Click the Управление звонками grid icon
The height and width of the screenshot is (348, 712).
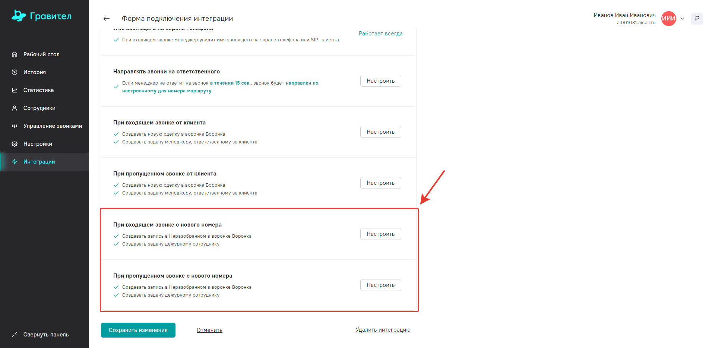point(15,126)
